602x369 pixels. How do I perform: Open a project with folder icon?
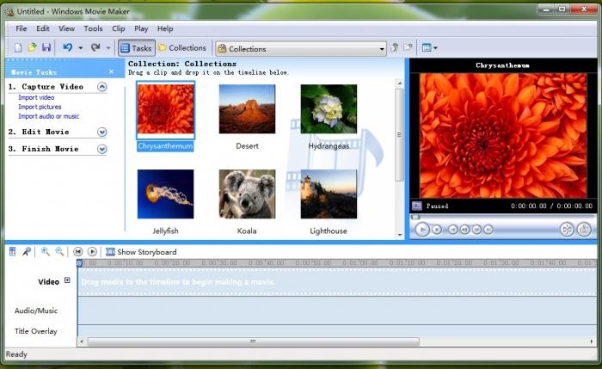click(33, 47)
